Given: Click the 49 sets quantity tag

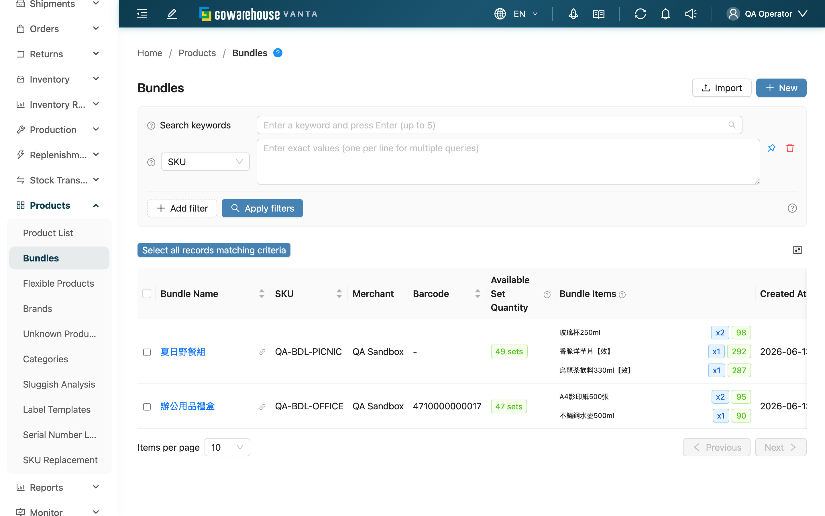Looking at the screenshot, I should coord(509,351).
